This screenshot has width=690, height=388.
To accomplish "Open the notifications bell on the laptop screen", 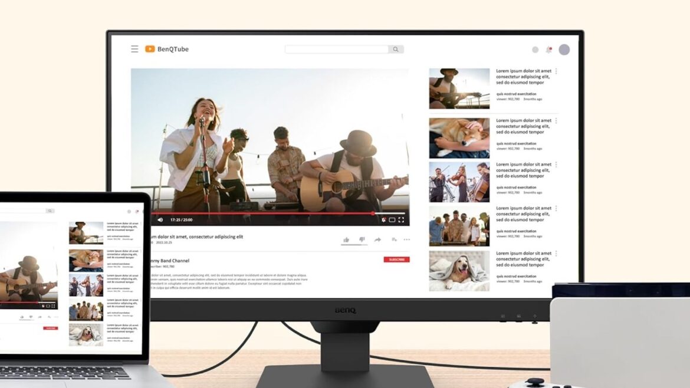I will 137,212.
